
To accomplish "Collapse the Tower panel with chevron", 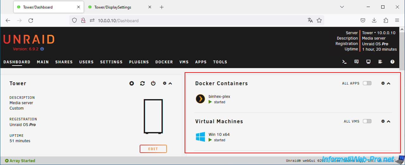I will coord(170,83).
